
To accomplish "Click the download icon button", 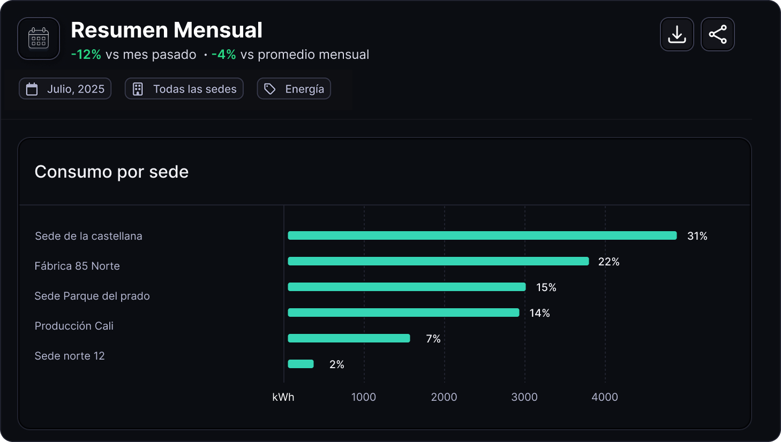I will point(677,34).
